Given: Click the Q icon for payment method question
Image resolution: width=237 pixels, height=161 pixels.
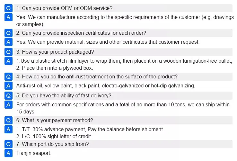Looking at the screenshot, I should tap(8, 121).
